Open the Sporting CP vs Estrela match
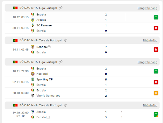 point(82,82)
